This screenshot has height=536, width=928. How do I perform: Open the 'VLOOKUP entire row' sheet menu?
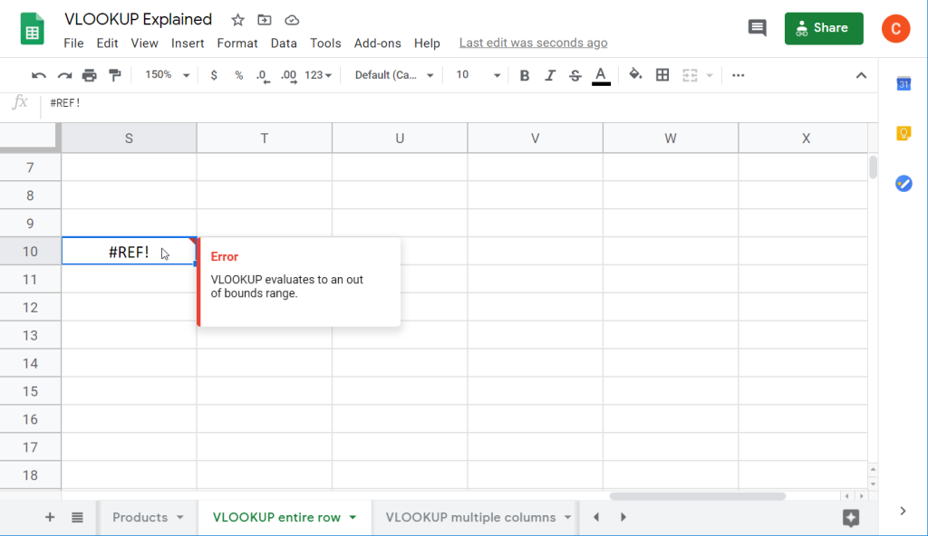[x=353, y=517]
